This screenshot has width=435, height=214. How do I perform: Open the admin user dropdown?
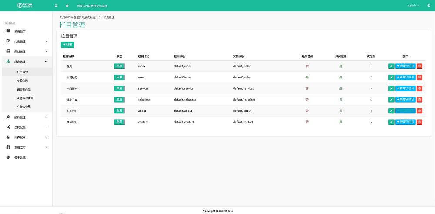[413, 6]
